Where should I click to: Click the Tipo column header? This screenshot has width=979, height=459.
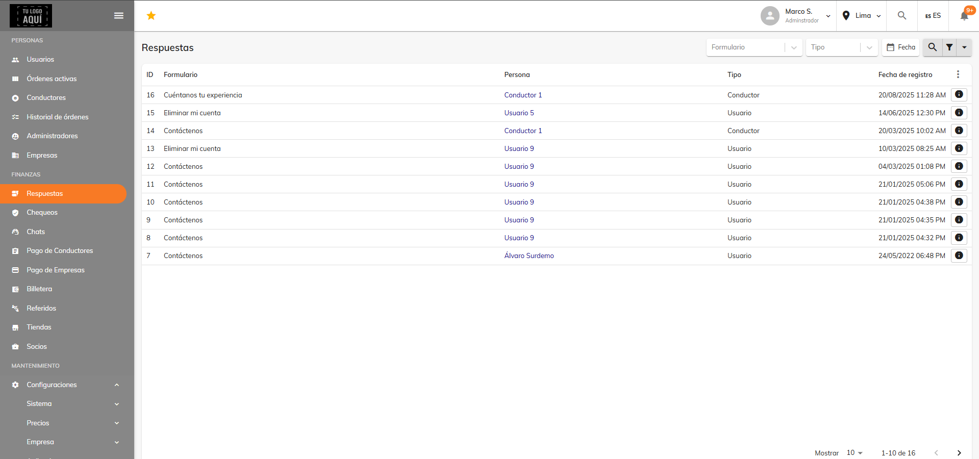click(x=734, y=74)
